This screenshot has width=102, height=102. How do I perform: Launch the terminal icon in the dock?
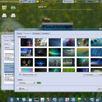point(36,99)
